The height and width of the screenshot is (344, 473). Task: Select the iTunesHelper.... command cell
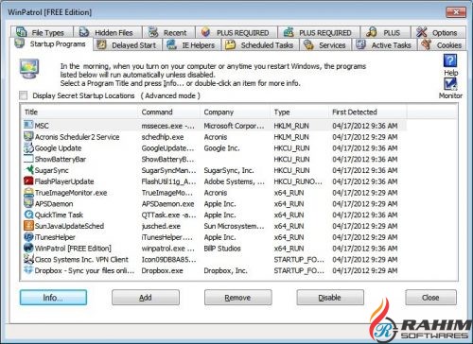166,237
